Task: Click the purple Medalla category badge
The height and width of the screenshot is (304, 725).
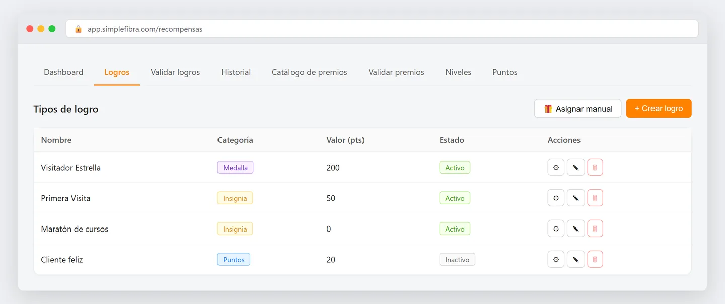Action: [x=235, y=167]
